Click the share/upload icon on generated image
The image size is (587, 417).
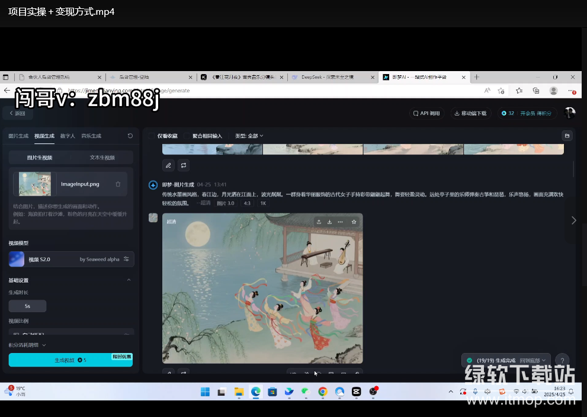click(x=319, y=222)
